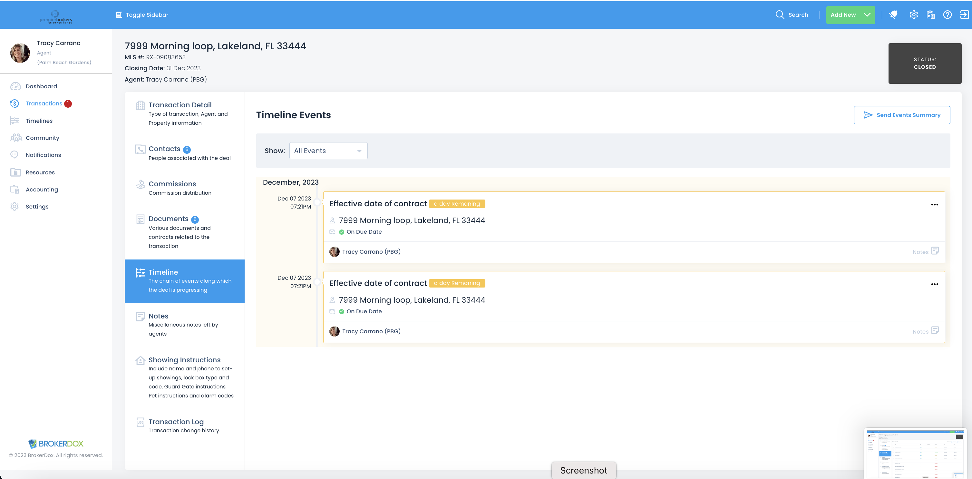Open three-dot menu on second event
This screenshot has width=972, height=479.
point(934,284)
